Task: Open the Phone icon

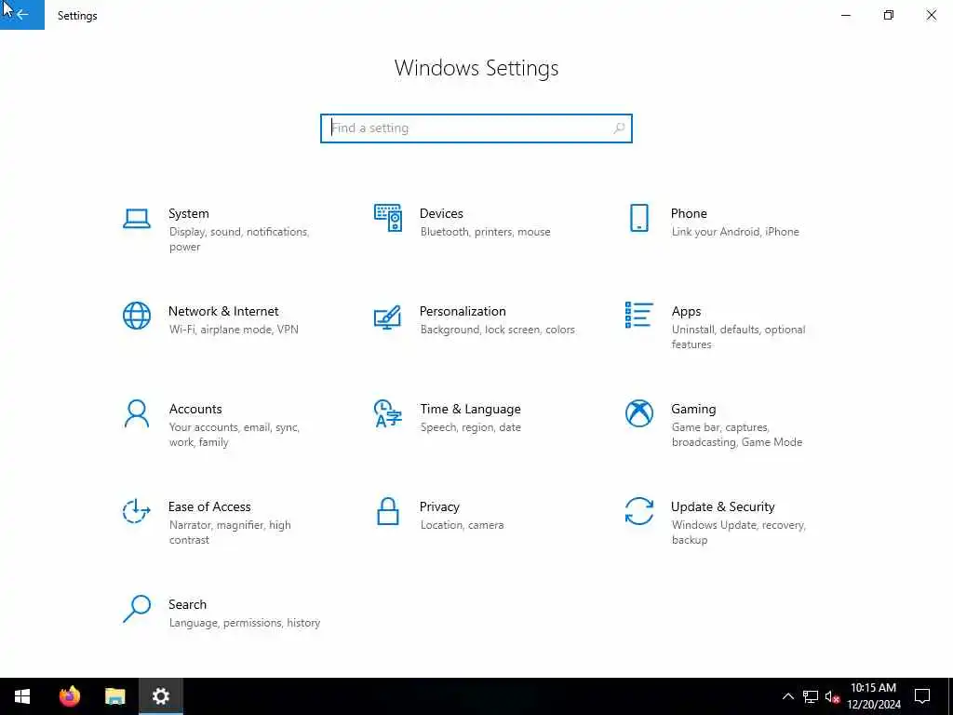Action: (x=638, y=218)
